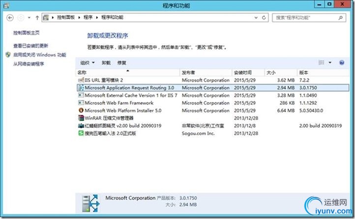Sort by 名称 column header
355x219 pixels.
(128, 73)
